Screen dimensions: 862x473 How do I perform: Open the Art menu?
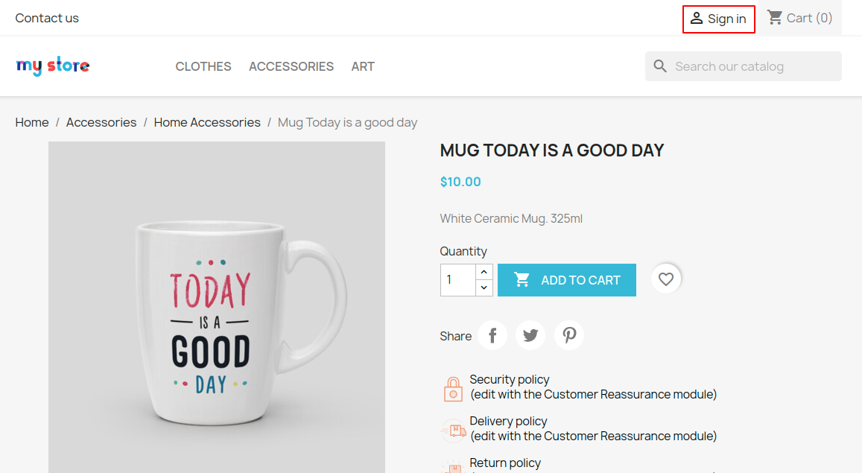click(363, 66)
